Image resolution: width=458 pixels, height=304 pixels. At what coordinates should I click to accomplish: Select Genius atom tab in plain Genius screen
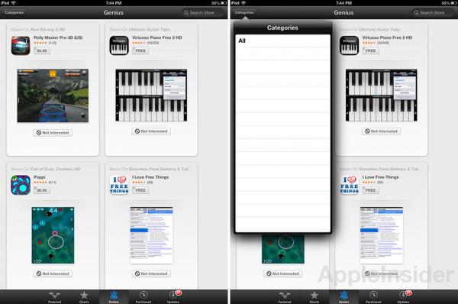[114, 297]
